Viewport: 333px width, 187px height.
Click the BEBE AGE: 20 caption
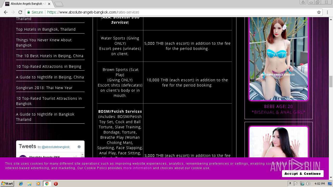[278, 106]
